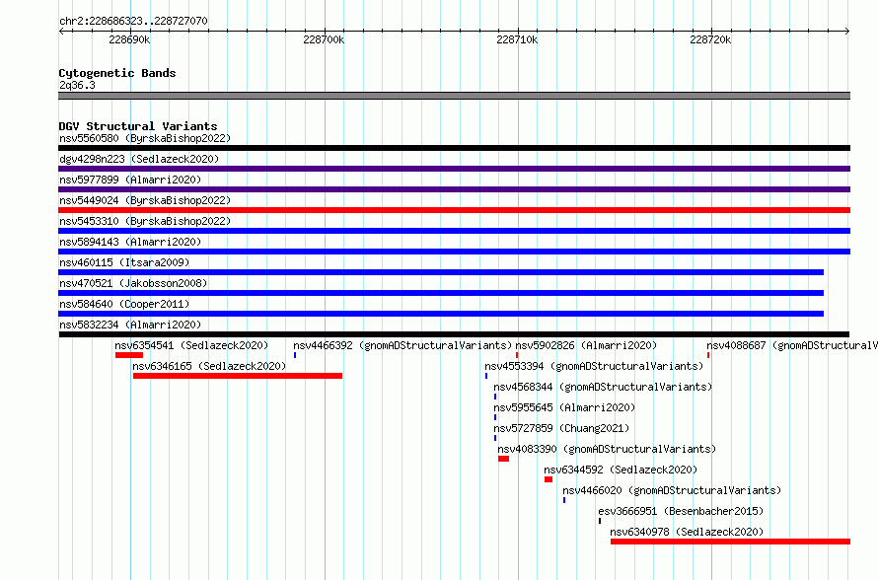Click the short red nsv6354541 bar
This screenshot has width=878, height=580.
point(129,355)
